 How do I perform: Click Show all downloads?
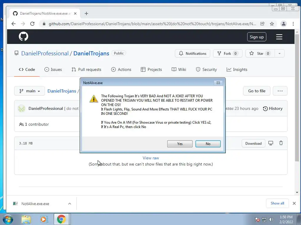point(277,203)
